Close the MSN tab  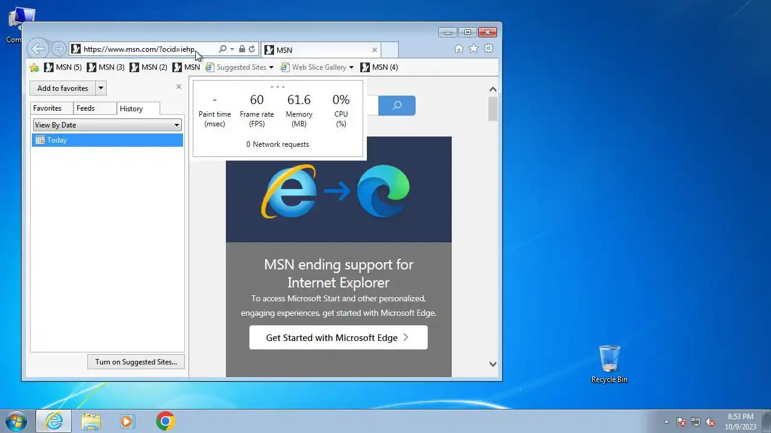(375, 50)
